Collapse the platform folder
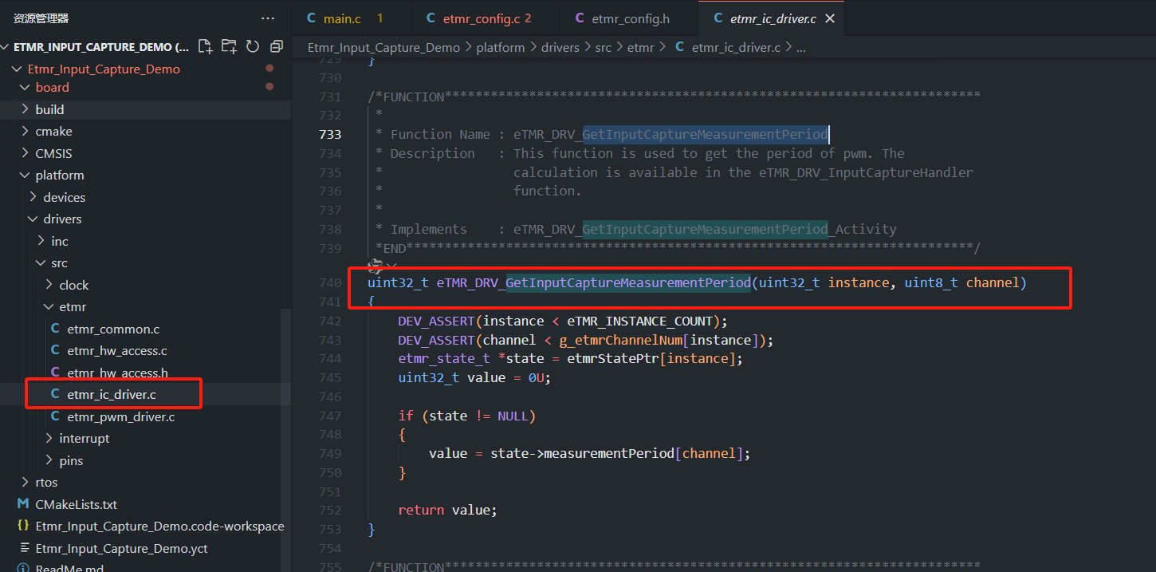1156x572 pixels. point(26,175)
